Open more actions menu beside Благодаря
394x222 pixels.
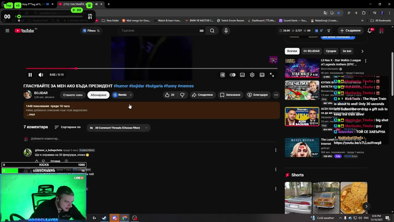click(x=276, y=95)
